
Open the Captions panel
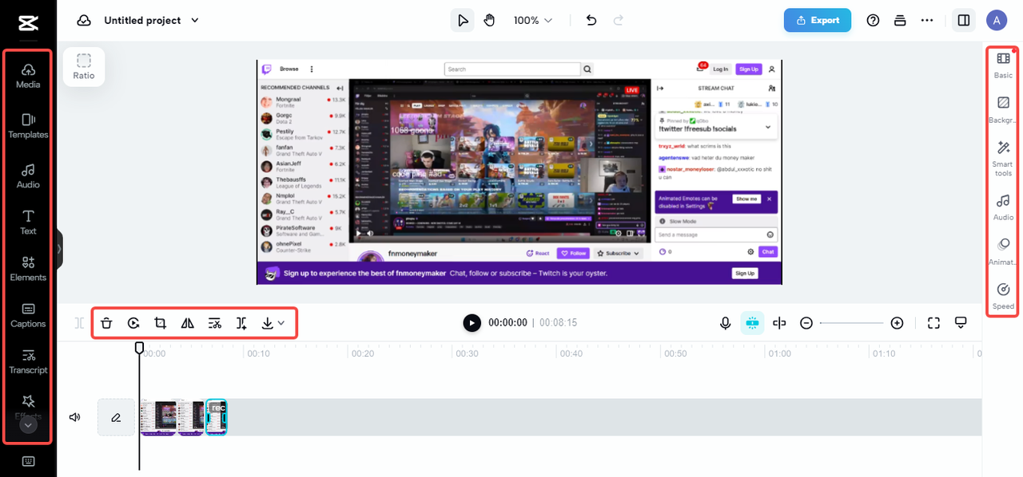tap(28, 315)
